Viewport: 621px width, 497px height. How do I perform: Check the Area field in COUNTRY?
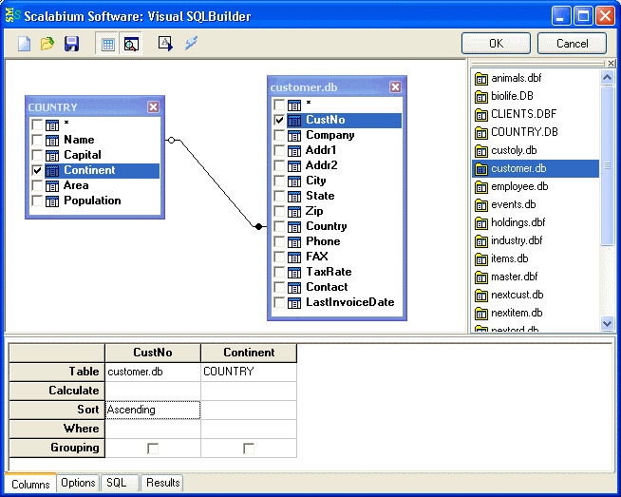pos(37,185)
